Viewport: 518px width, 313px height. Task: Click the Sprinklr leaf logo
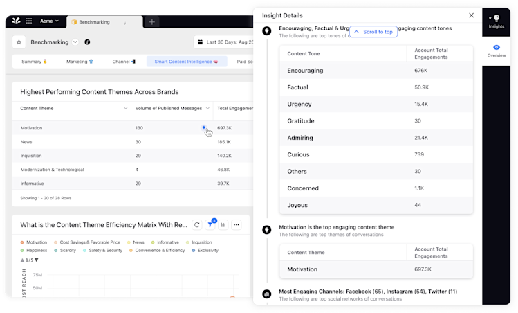[x=16, y=21]
